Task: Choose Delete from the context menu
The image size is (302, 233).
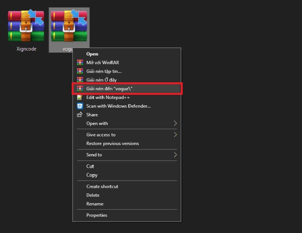Action: [x=93, y=195]
